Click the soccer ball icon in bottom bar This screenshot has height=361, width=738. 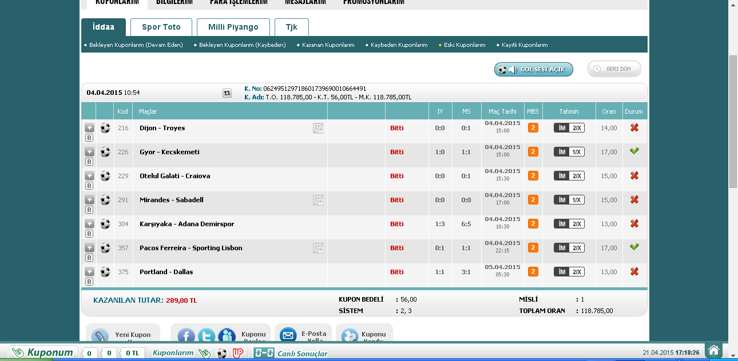click(x=222, y=353)
